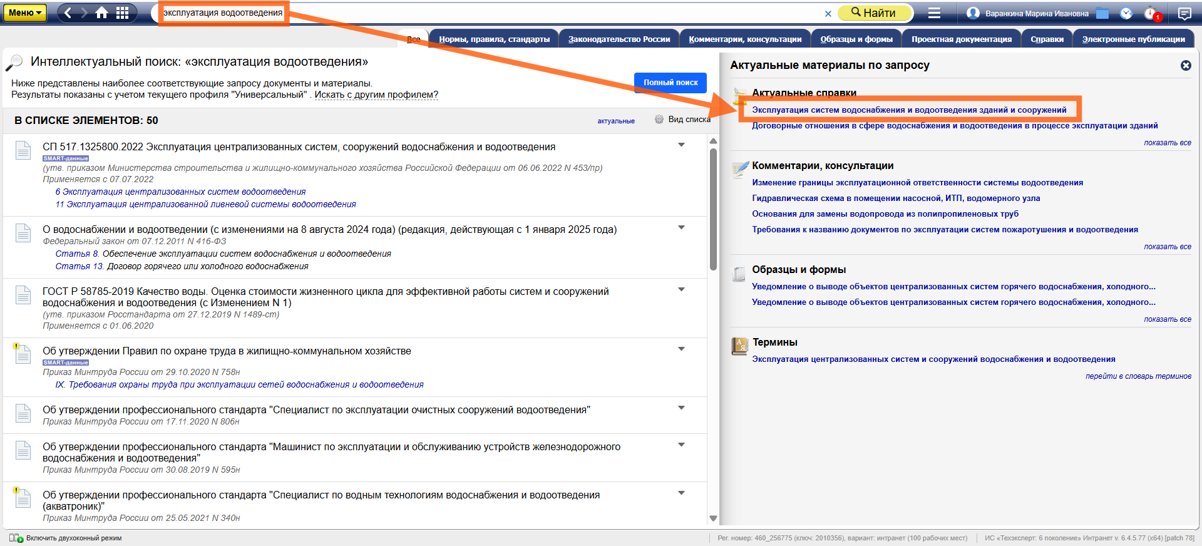Click Включить двухоконный режим in status bar

(x=66, y=538)
